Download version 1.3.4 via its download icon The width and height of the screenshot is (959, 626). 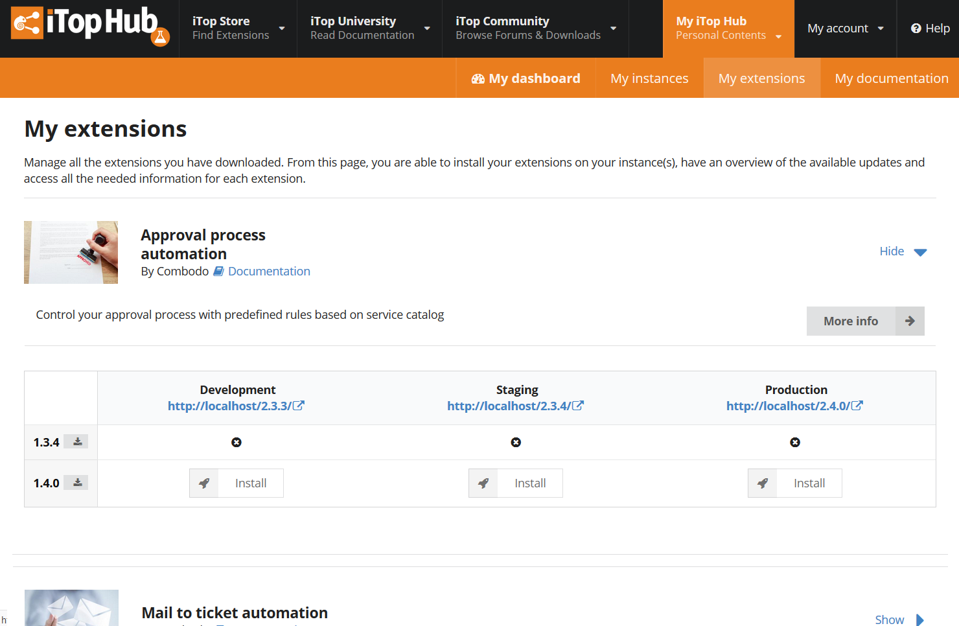(78, 442)
